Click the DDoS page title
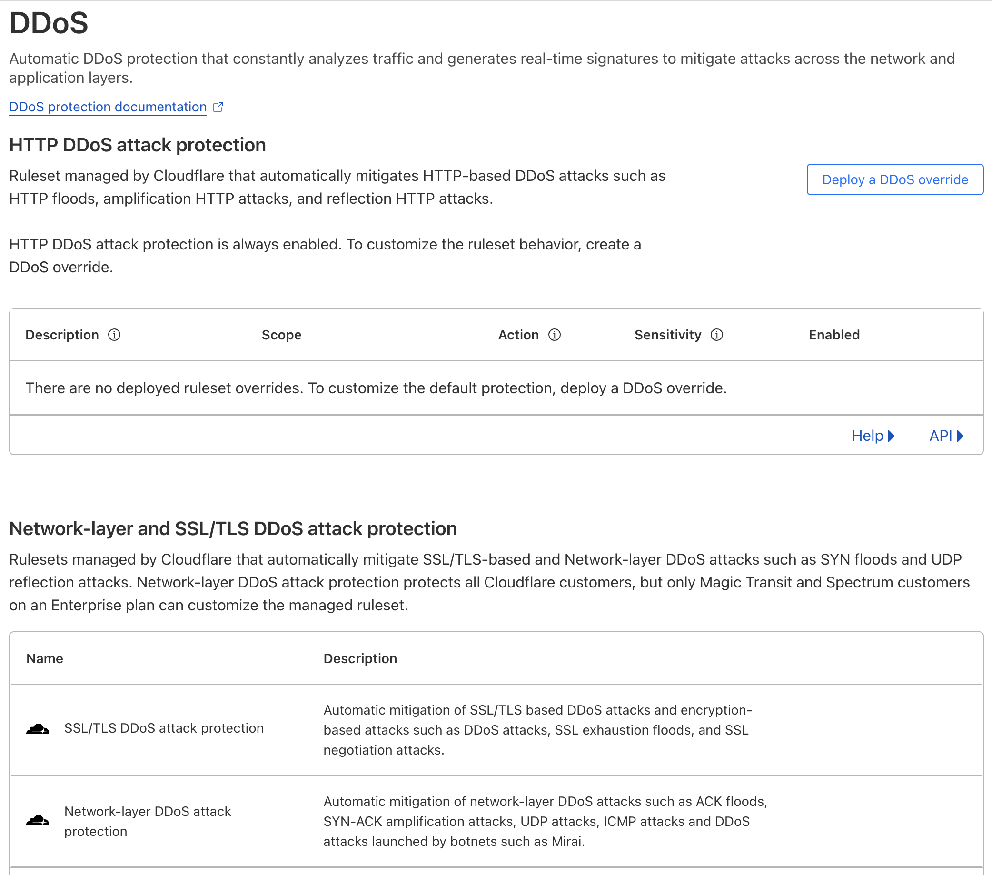 click(49, 23)
